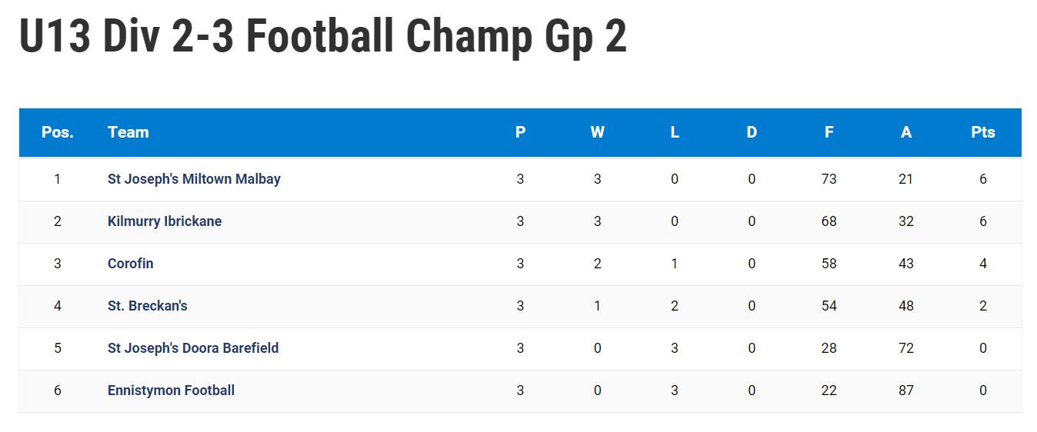
Task: Click the U13 Div 2-3 Football heading
Action: [x=323, y=36]
